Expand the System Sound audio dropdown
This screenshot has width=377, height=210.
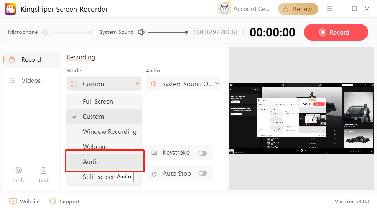click(183, 84)
